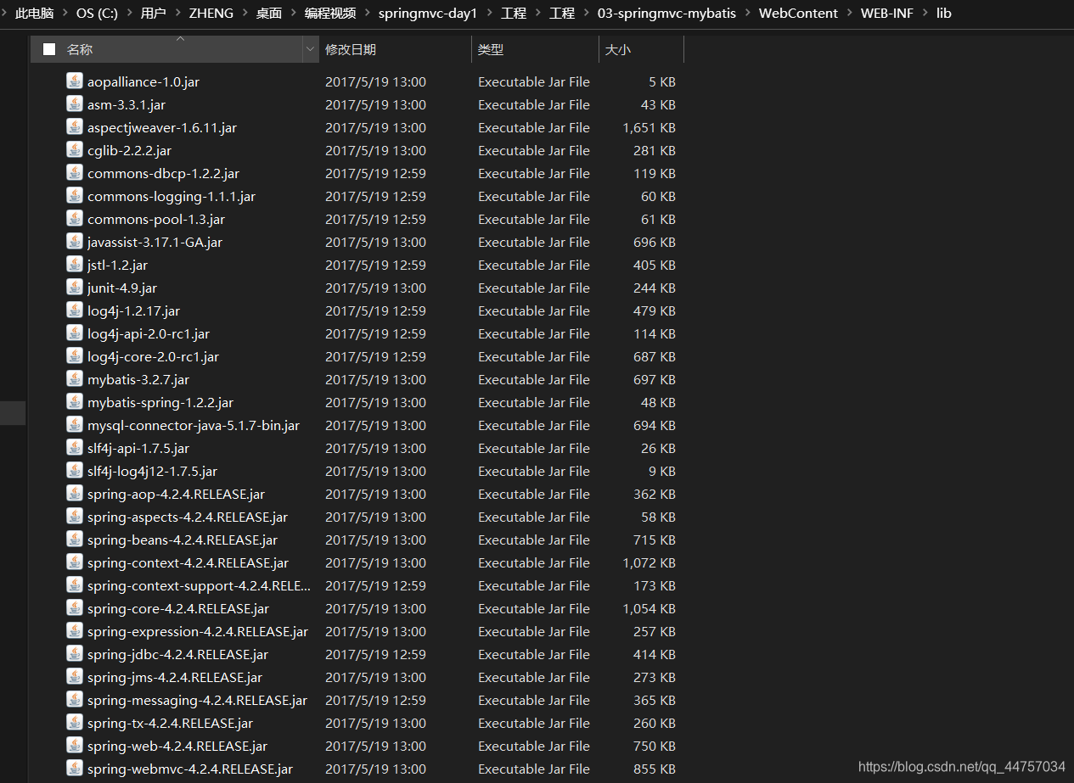Screen dimensions: 1074x783
Task: Open the 名称 column filter dropdown arrow
Action: (309, 50)
